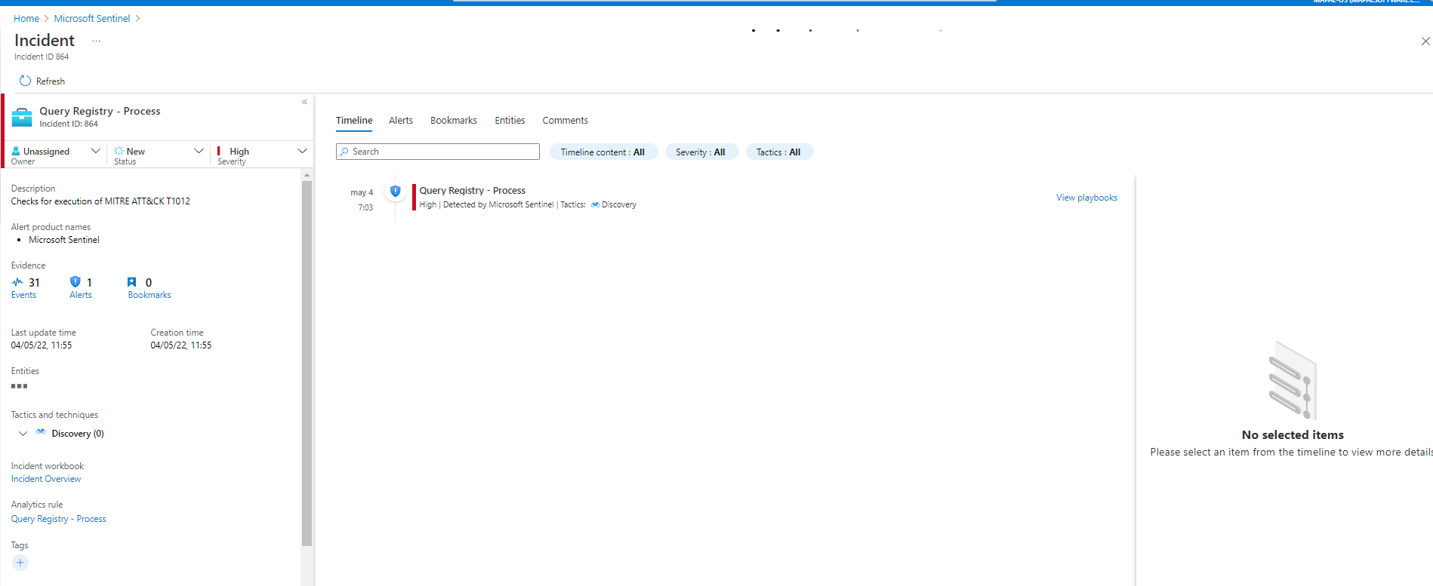This screenshot has height=586, width=1433.
Task: Click the Bookmarks icon in Evidence
Action: click(x=132, y=282)
